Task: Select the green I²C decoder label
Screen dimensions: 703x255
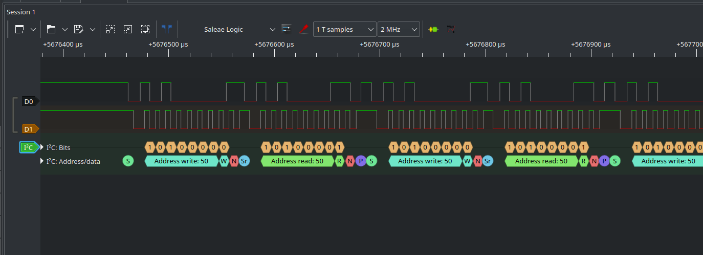Action: coord(29,147)
